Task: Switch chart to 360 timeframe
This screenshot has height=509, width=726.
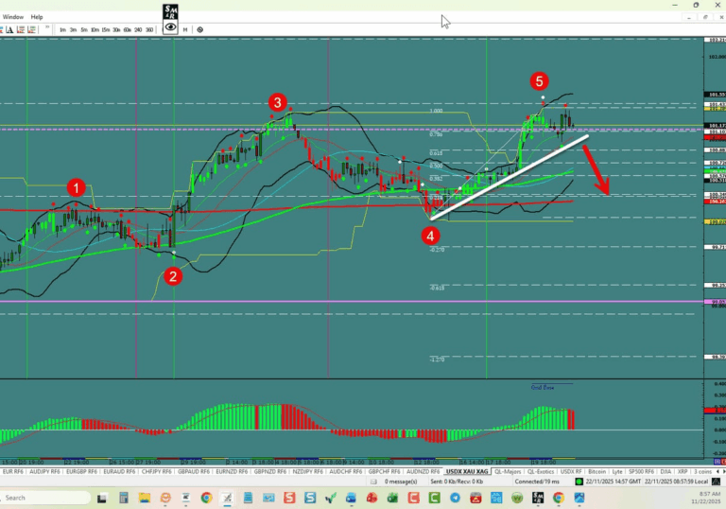Action: (x=149, y=29)
